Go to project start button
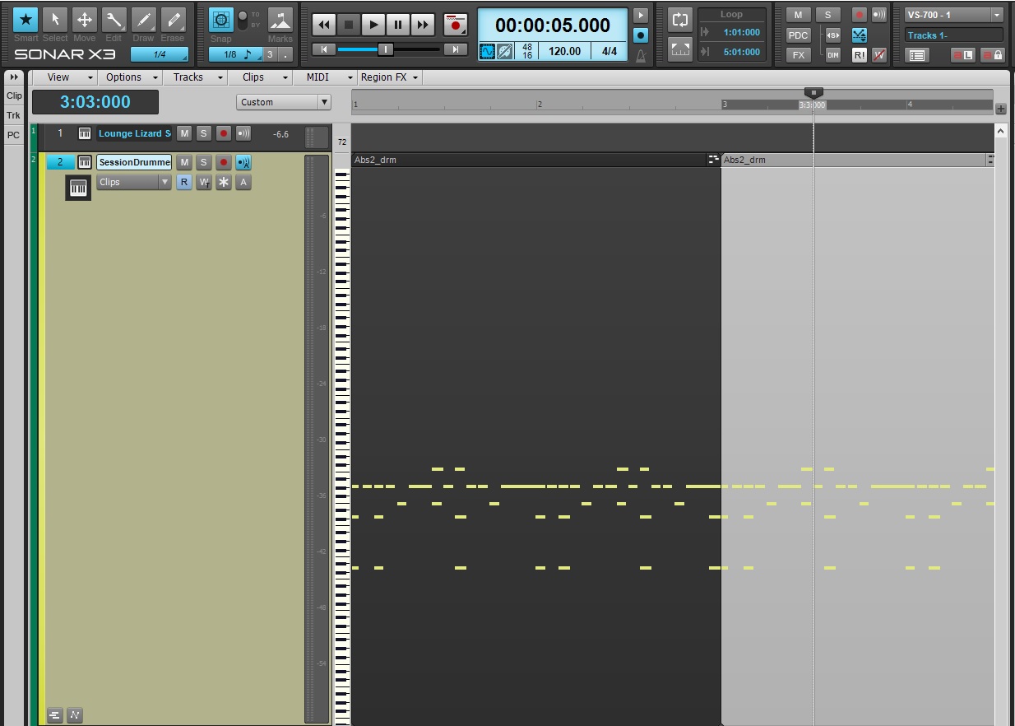The width and height of the screenshot is (1015, 726). click(324, 50)
